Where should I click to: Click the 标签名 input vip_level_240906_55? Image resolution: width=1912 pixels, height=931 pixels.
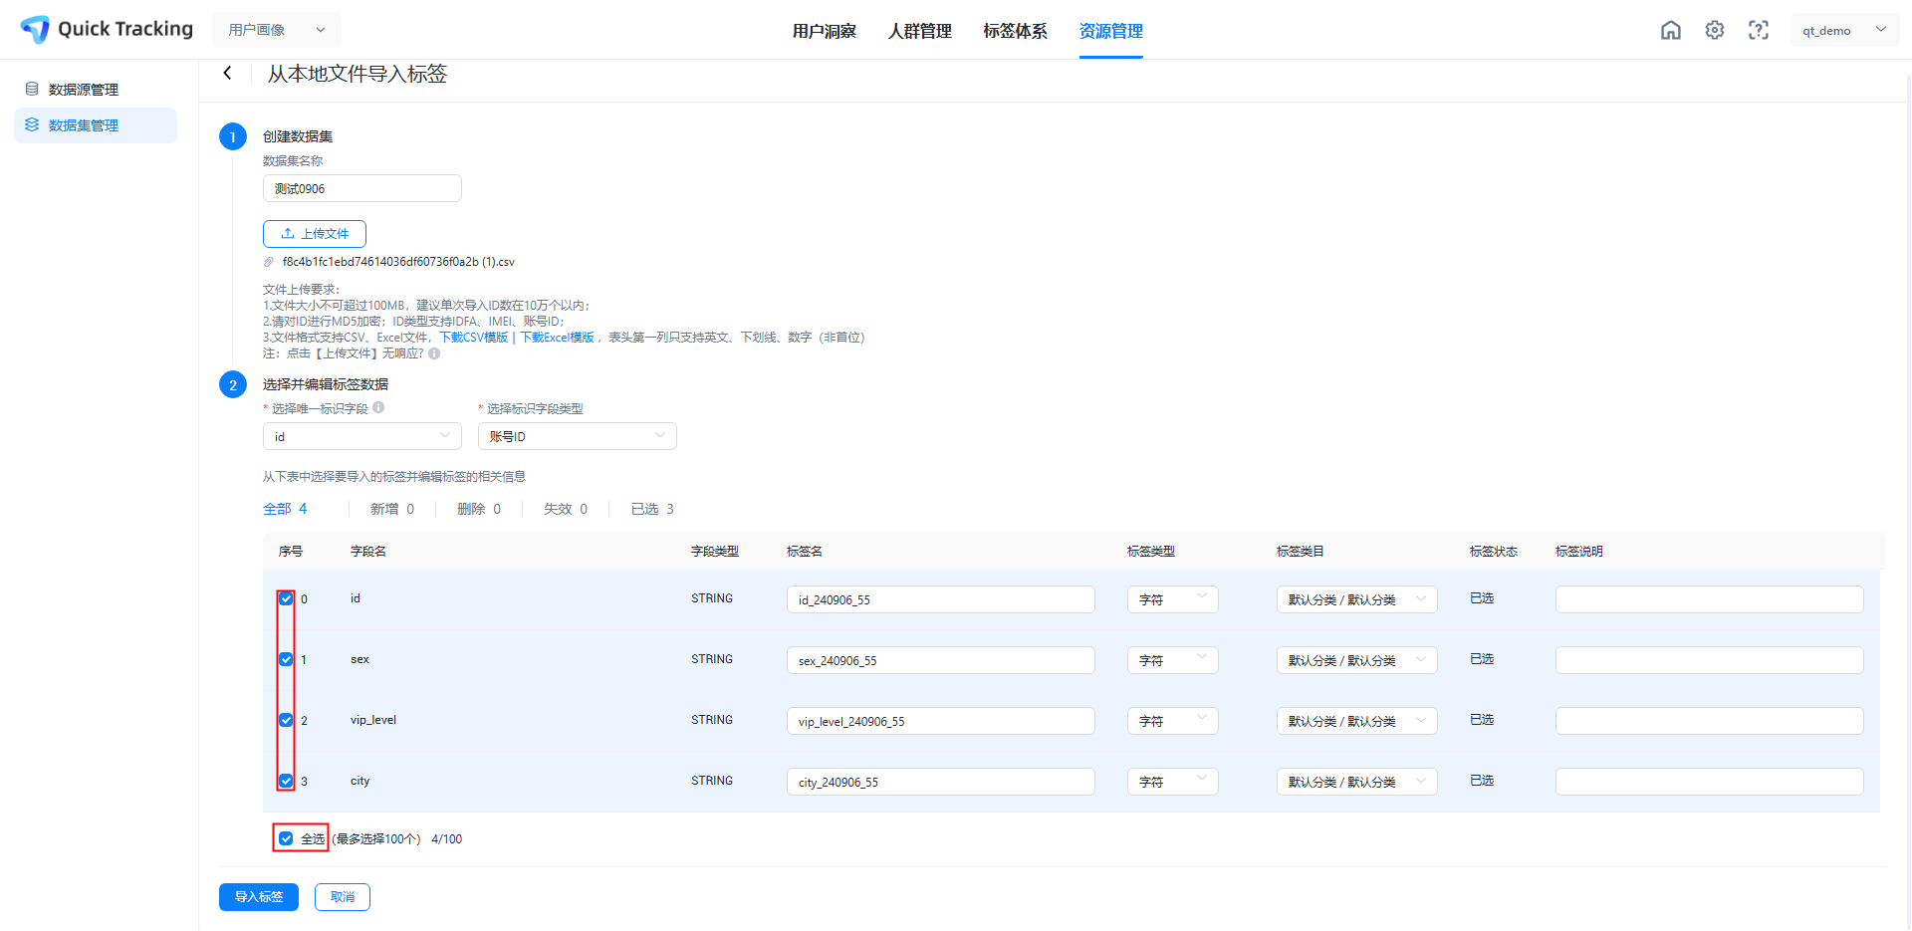tap(941, 721)
